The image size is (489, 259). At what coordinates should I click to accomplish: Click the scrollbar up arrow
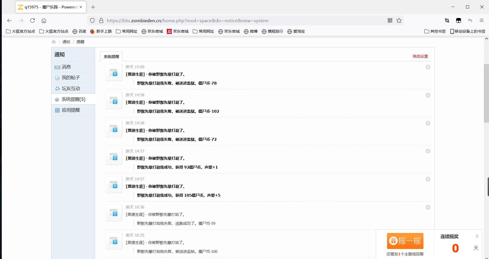click(x=486, y=39)
